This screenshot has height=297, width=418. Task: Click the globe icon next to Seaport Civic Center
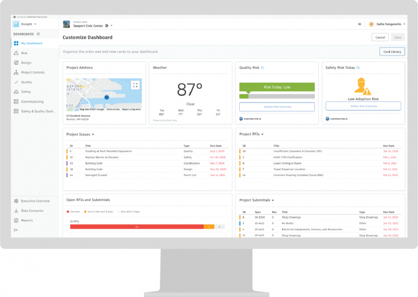(x=107, y=26)
